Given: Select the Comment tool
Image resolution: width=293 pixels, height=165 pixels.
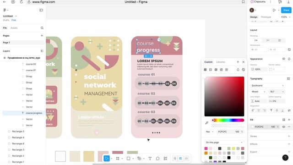Looking at the screenshot, I should (157, 159).
